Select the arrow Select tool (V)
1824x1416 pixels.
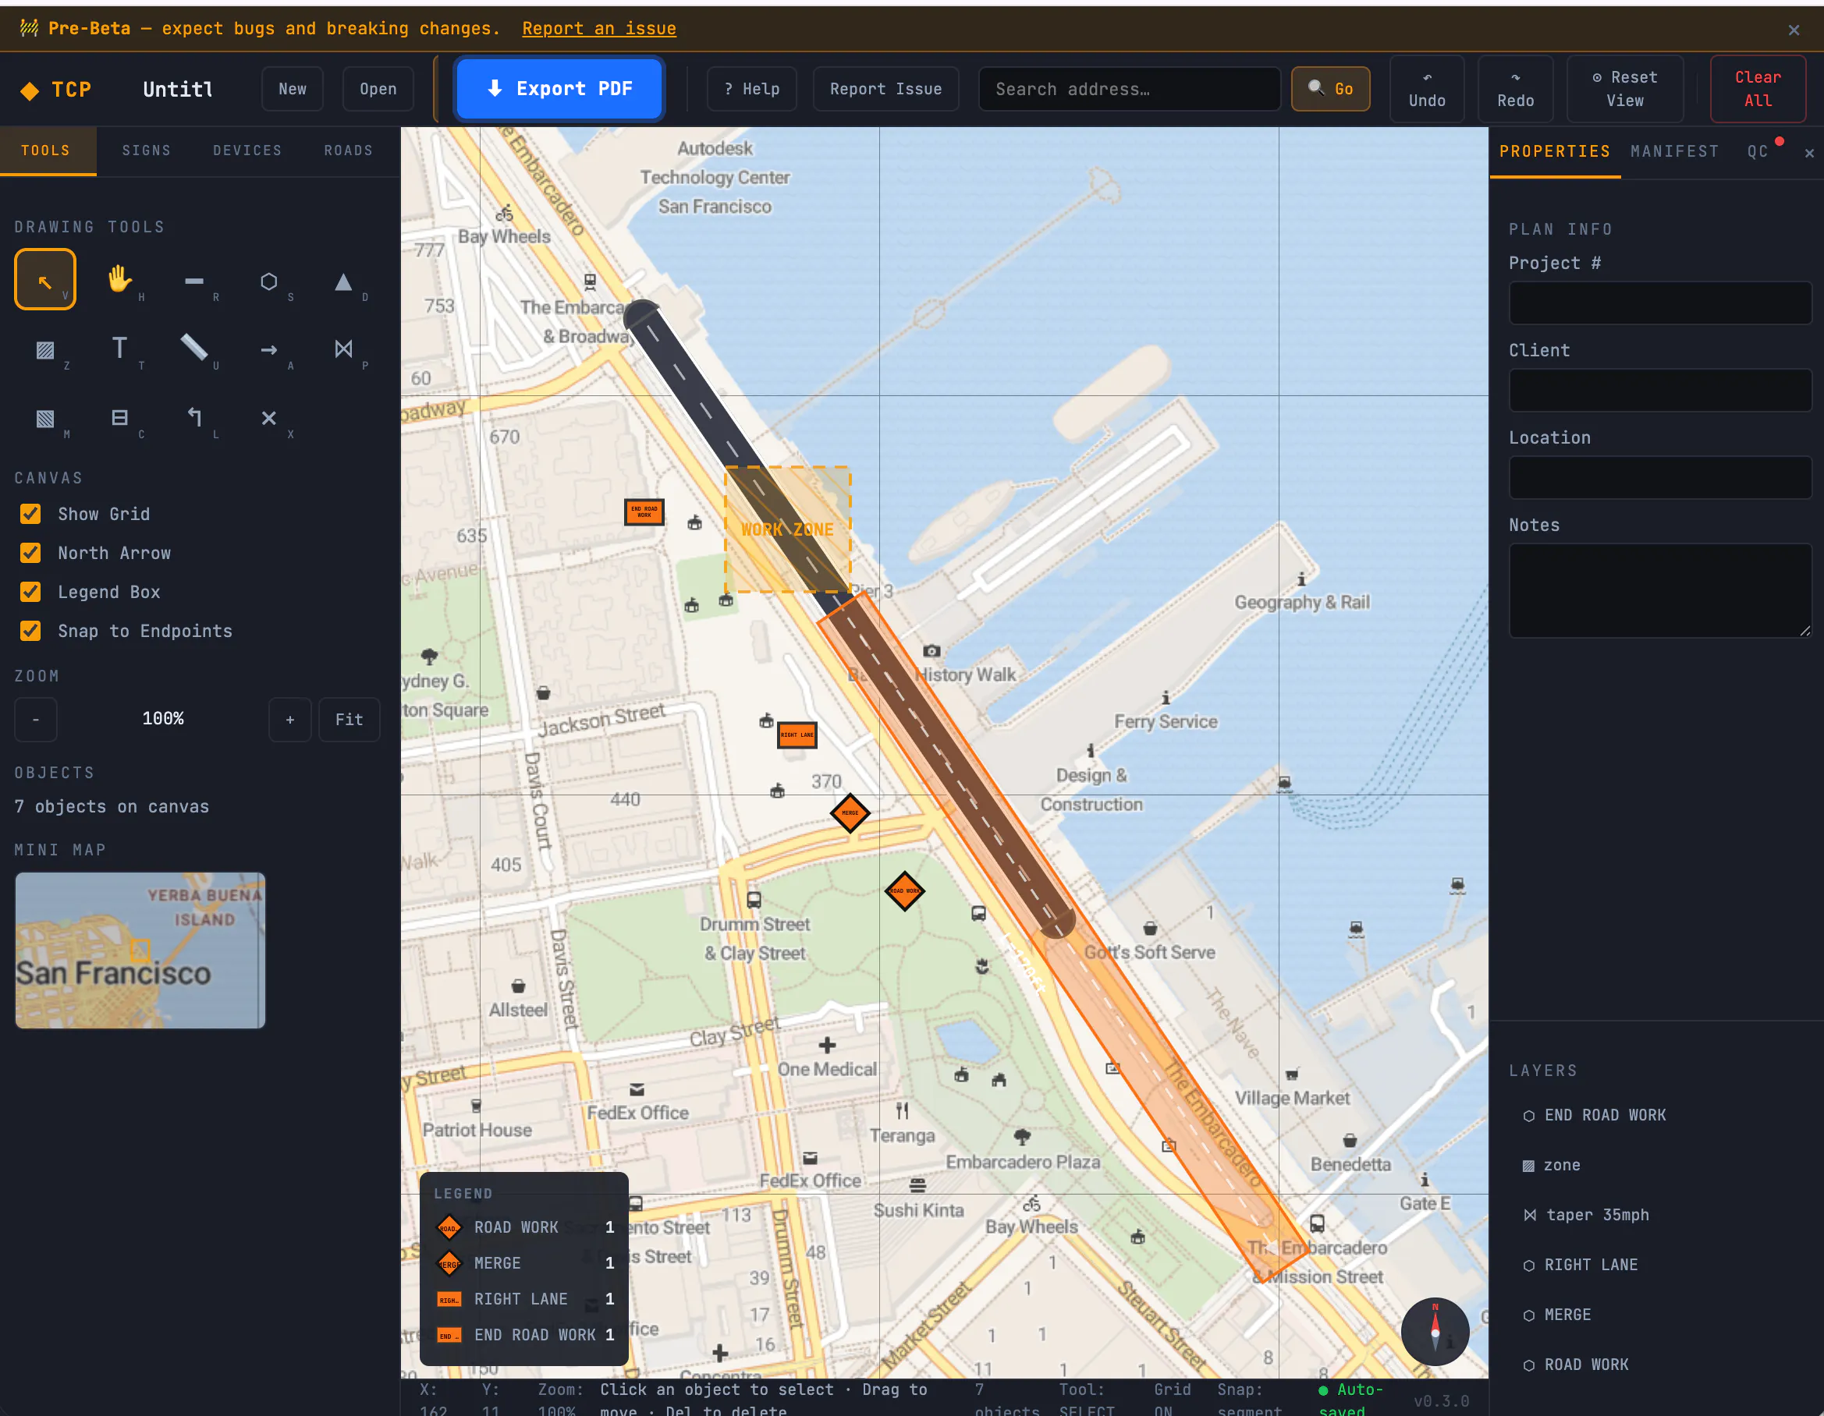(45, 280)
